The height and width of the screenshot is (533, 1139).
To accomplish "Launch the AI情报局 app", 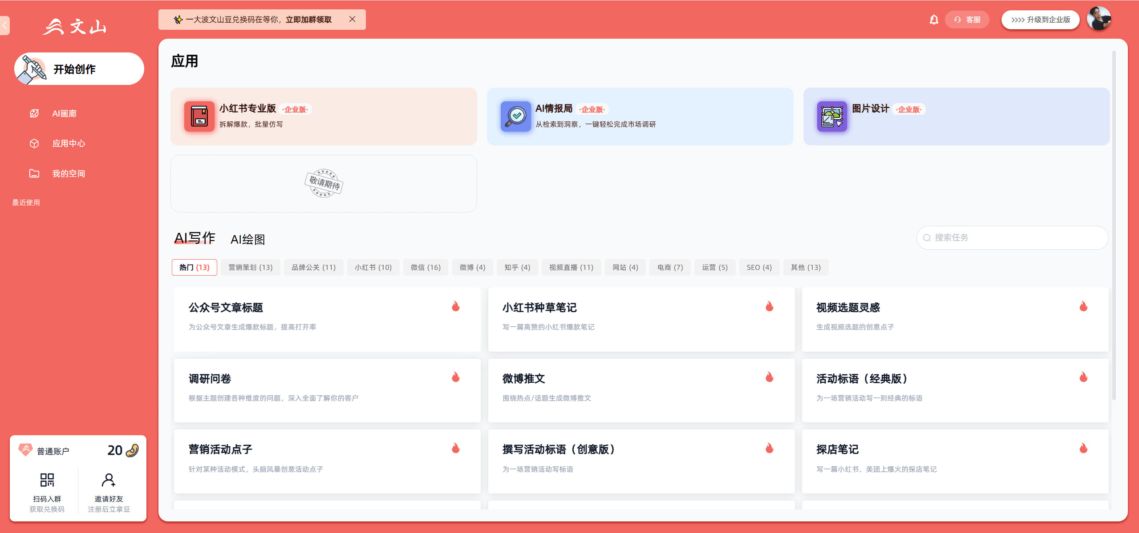I will tap(640, 116).
